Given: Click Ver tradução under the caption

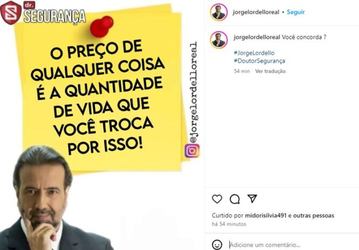Looking at the screenshot, I should (x=270, y=71).
